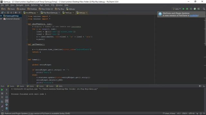Image resolution: width=206 pixels, height=115 pixels.
Task: Close the data.py editor tab
Action: pyautogui.click(x=87, y=13)
